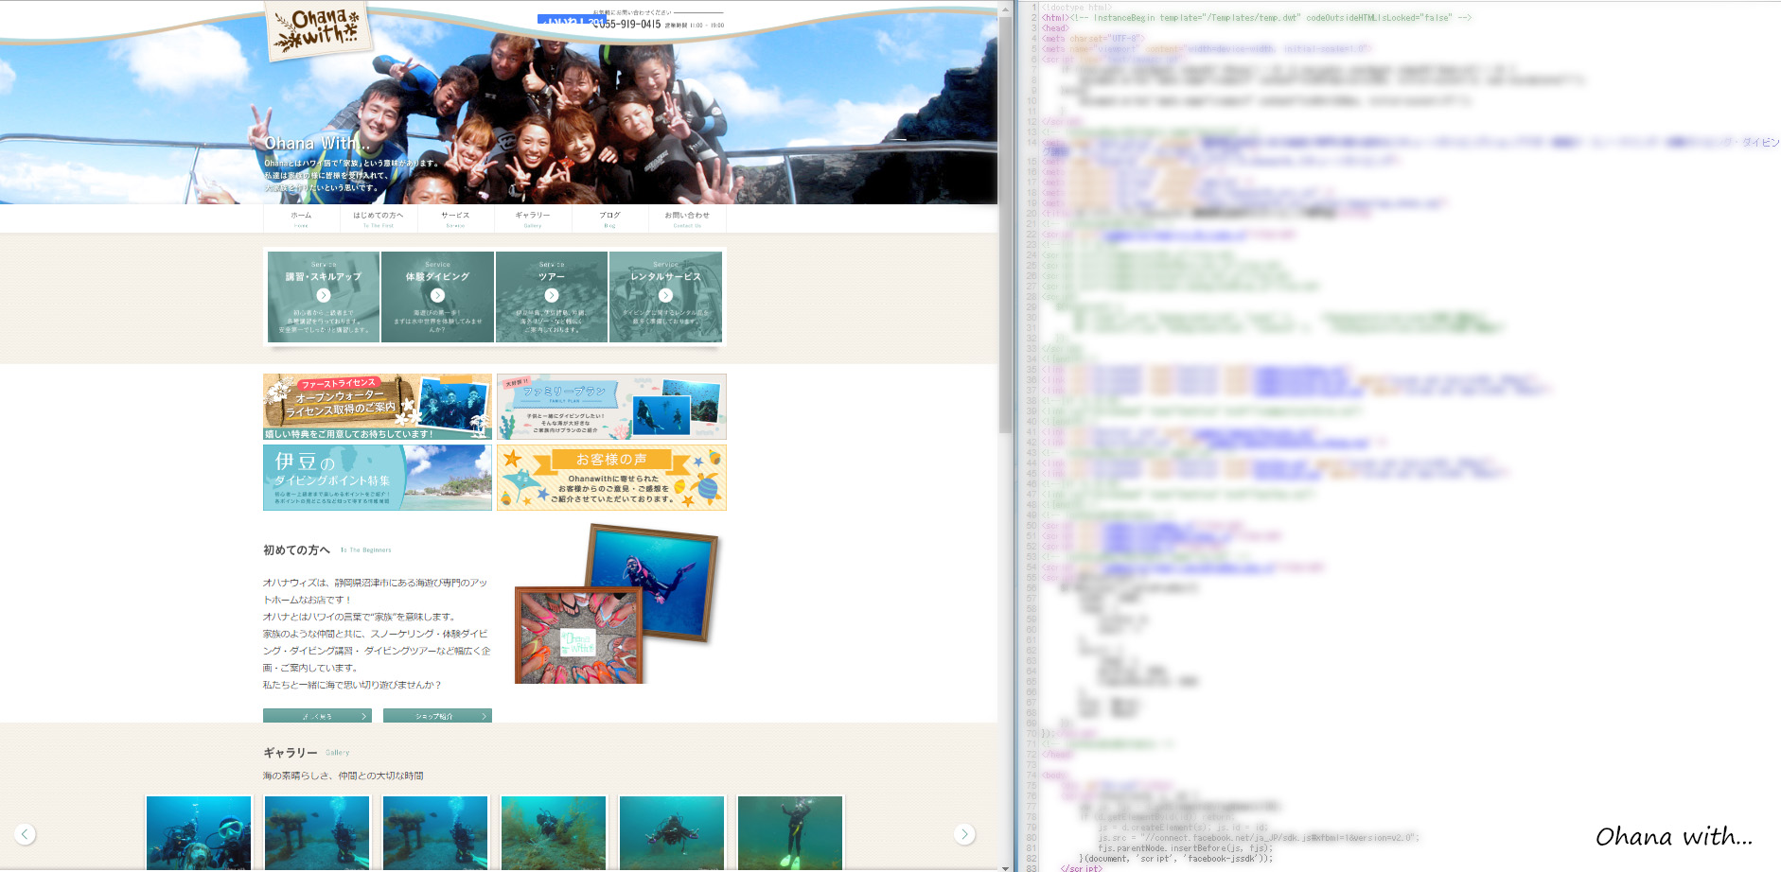1781x872 pixels.
Task: Open the お客様の声 banner
Action: (611, 478)
